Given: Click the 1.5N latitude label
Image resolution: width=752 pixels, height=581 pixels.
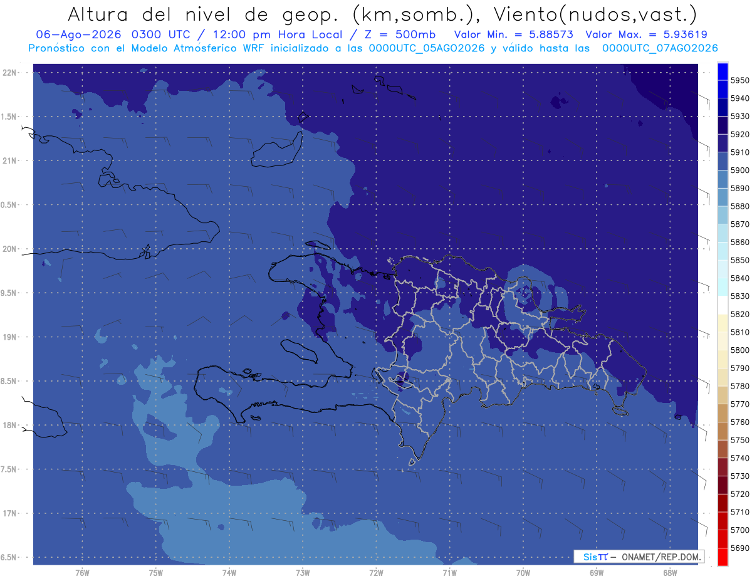Looking at the screenshot, I should 9,117.
